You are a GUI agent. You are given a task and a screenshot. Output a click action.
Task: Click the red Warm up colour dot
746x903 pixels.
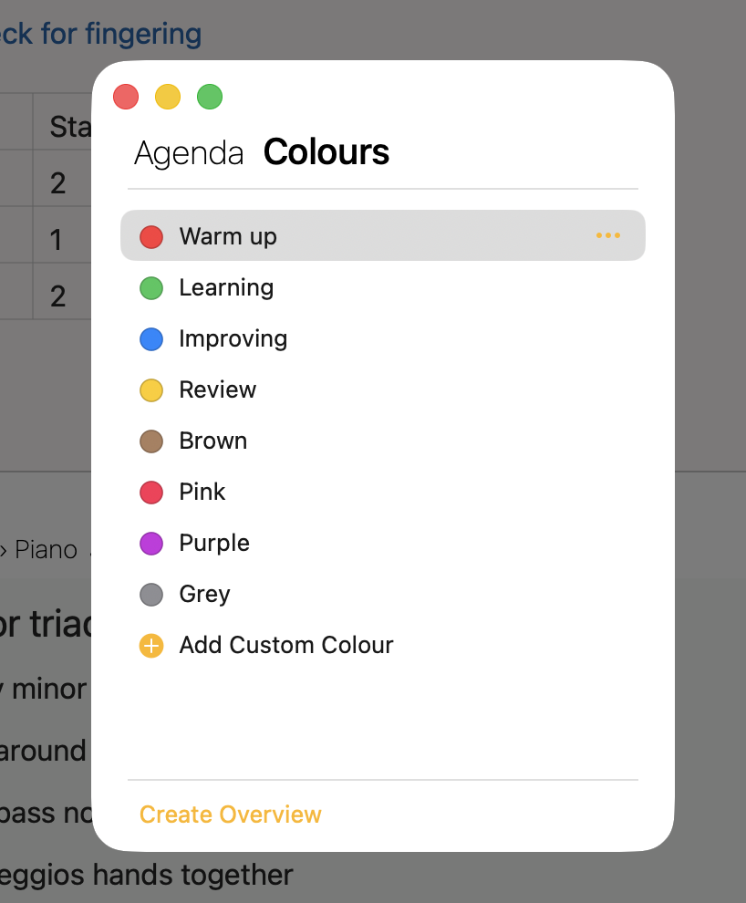[151, 237]
